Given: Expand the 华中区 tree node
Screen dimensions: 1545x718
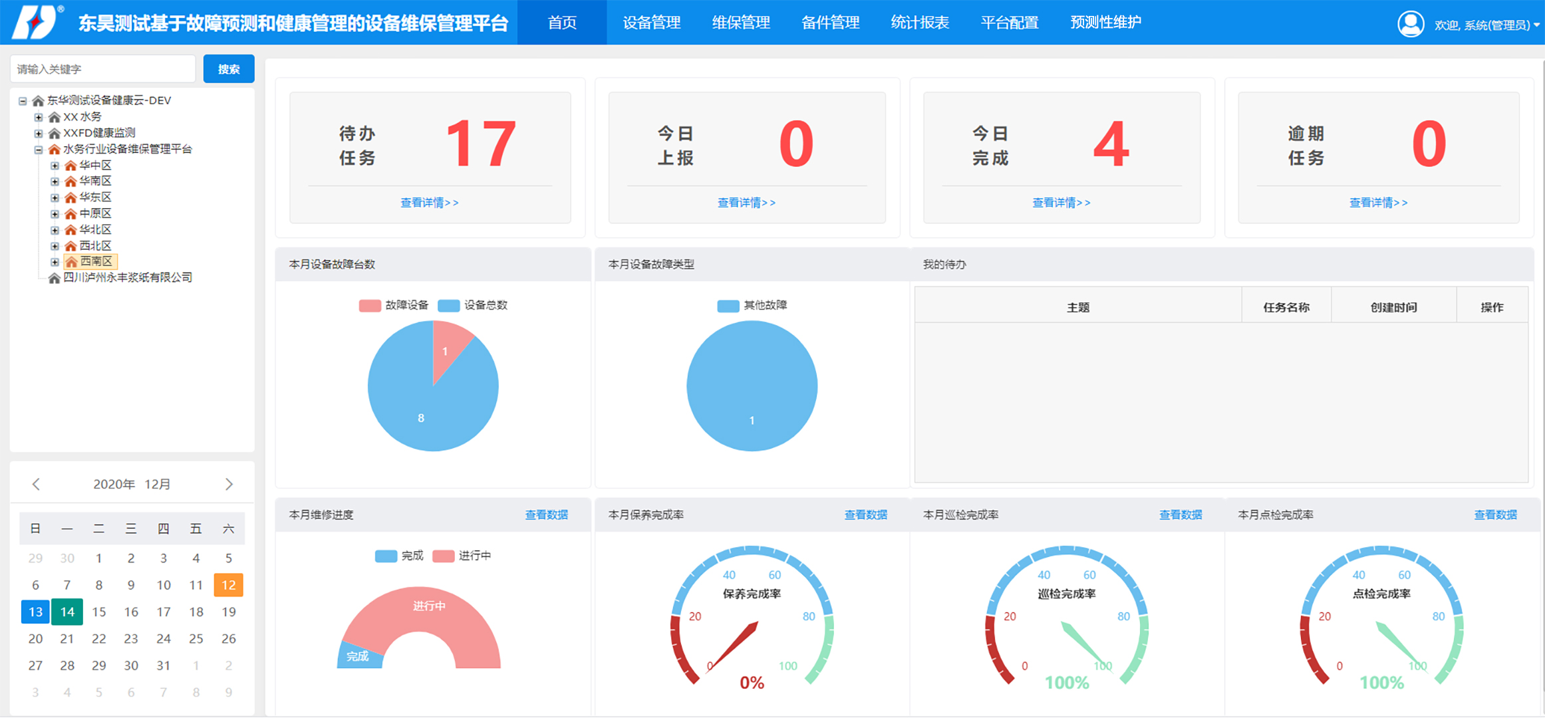Looking at the screenshot, I should 55,166.
